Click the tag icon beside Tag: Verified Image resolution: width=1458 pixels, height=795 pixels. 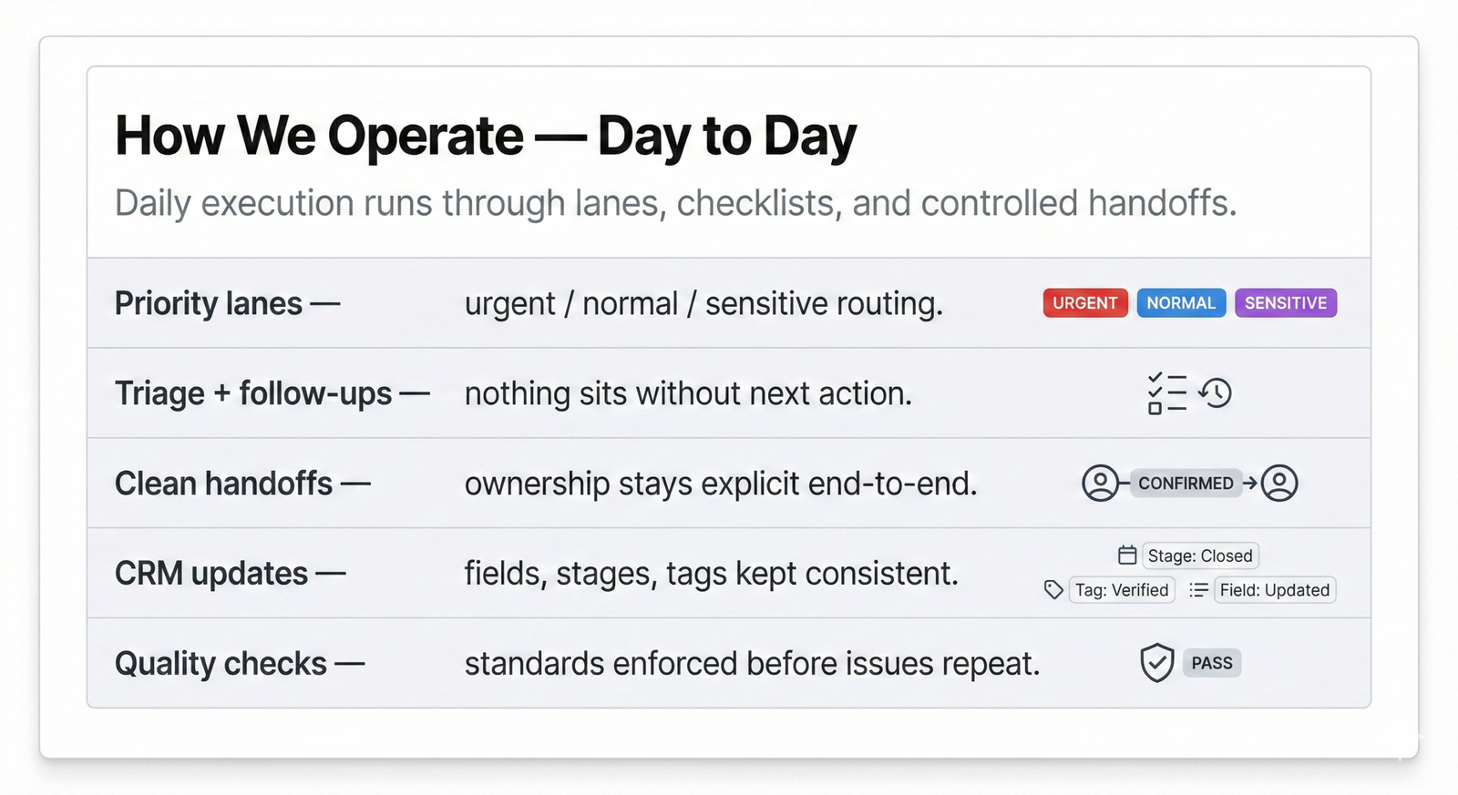pos(1053,590)
